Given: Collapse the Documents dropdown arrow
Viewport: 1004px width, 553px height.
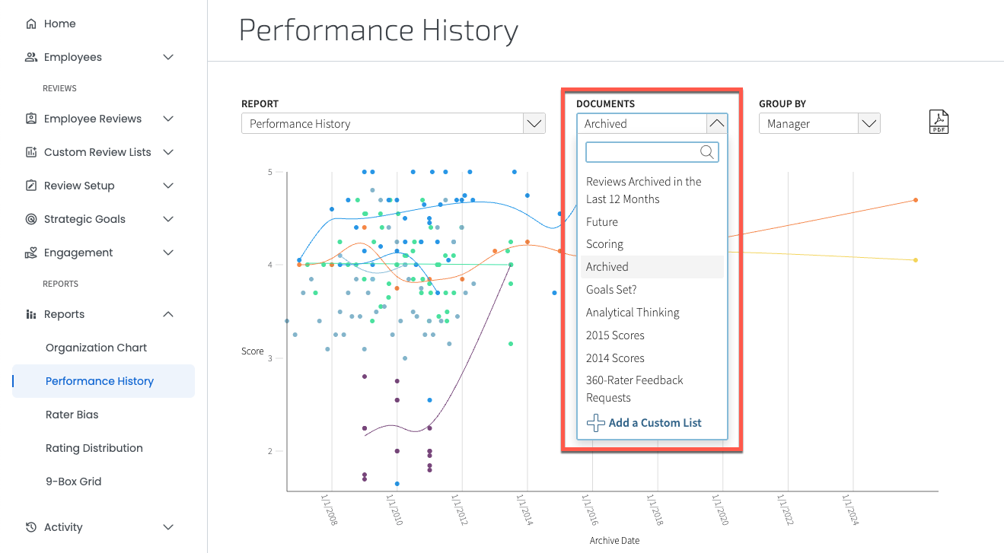Looking at the screenshot, I should click(x=717, y=123).
